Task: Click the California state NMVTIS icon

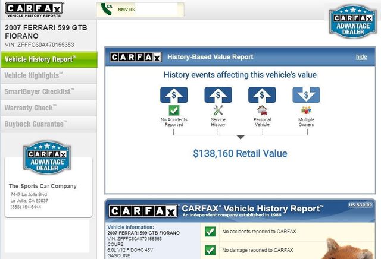Action: [108, 10]
